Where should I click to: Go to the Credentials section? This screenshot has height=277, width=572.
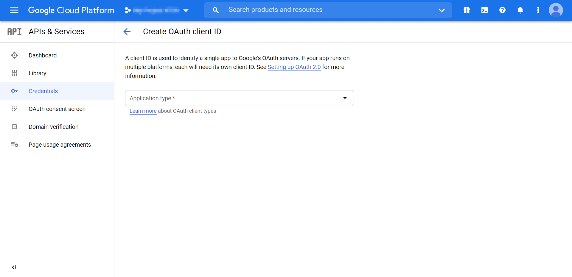click(x=43, y=91)
